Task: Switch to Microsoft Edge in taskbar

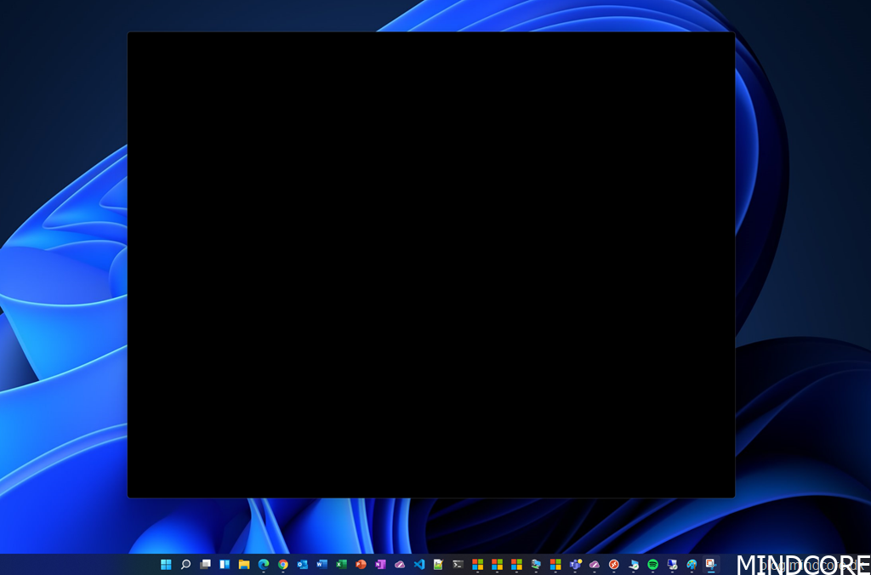Action: (264, 564)
